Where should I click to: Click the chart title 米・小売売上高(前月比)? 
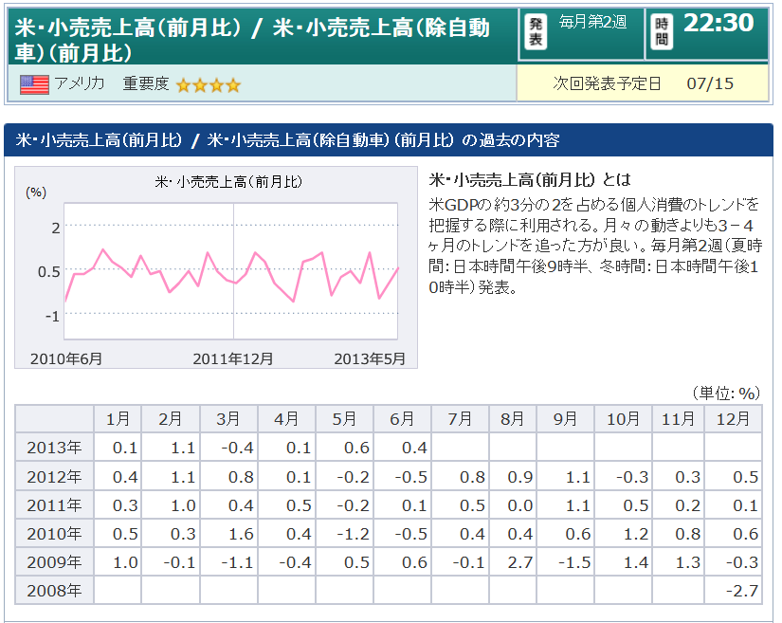[228, 181]
